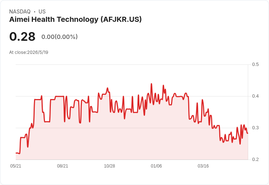
Task: Click the 05/21 date label on x-axis
Action: (x=16, y=166)
